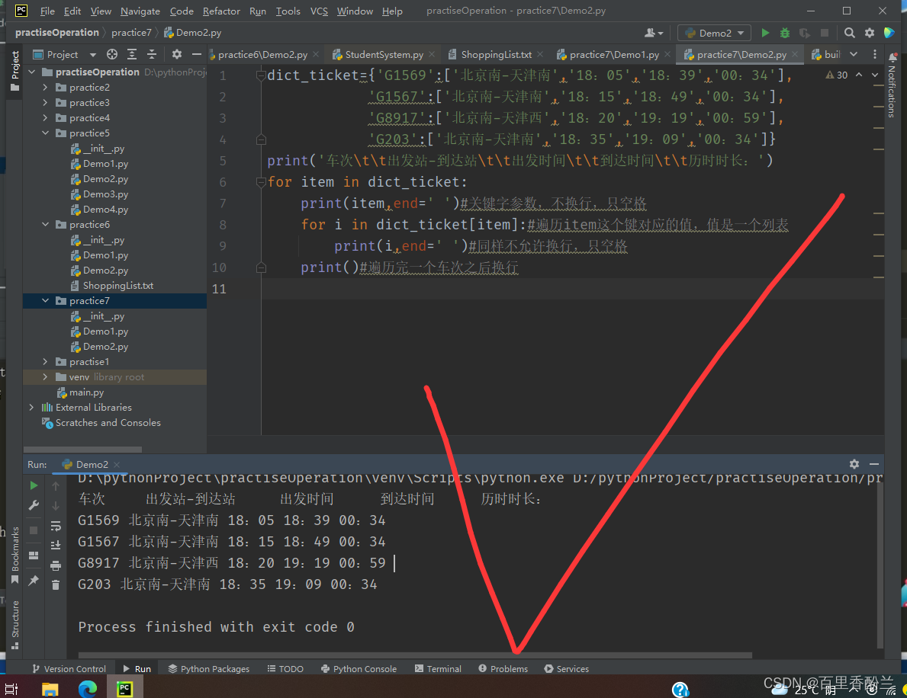The width and height of the screenshot is (907, 698).
Task: Minimize the Run tool window
Action: coord(874,464)
